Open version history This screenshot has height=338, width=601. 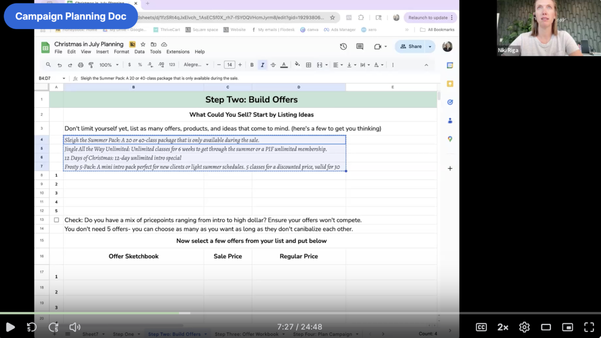click(x=344, y=46)
